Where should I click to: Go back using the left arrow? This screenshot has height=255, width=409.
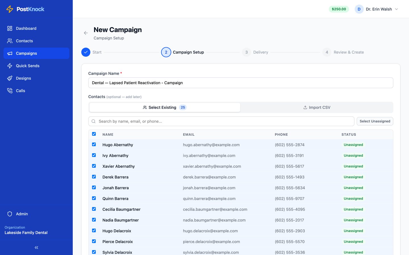[86, 33]
